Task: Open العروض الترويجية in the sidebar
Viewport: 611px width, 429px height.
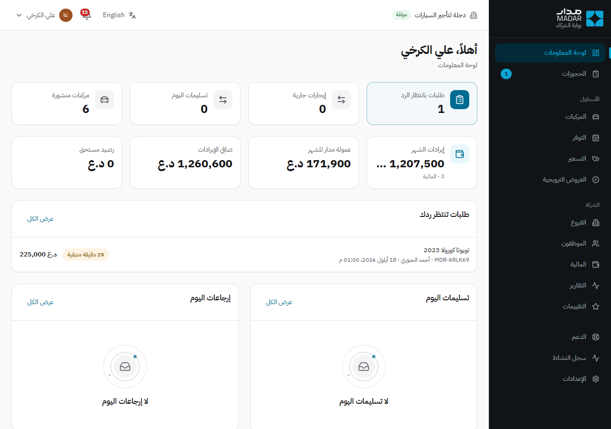Action: 550,180
